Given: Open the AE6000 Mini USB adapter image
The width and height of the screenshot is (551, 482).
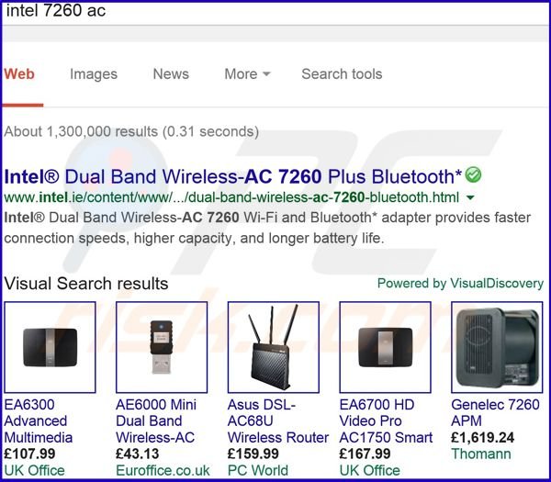Looking at the screenshot, I should coord(162,347).
